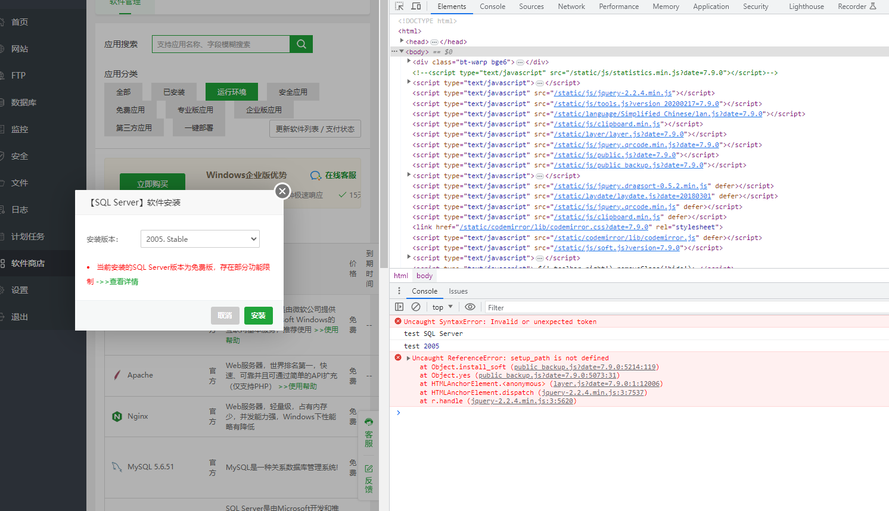Expand the div bt-warp bge6 node
889x511 pixels.
[x=409, y=61]
